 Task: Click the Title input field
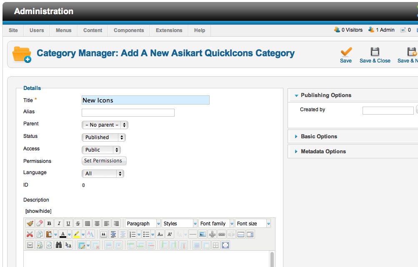[145, 100]
